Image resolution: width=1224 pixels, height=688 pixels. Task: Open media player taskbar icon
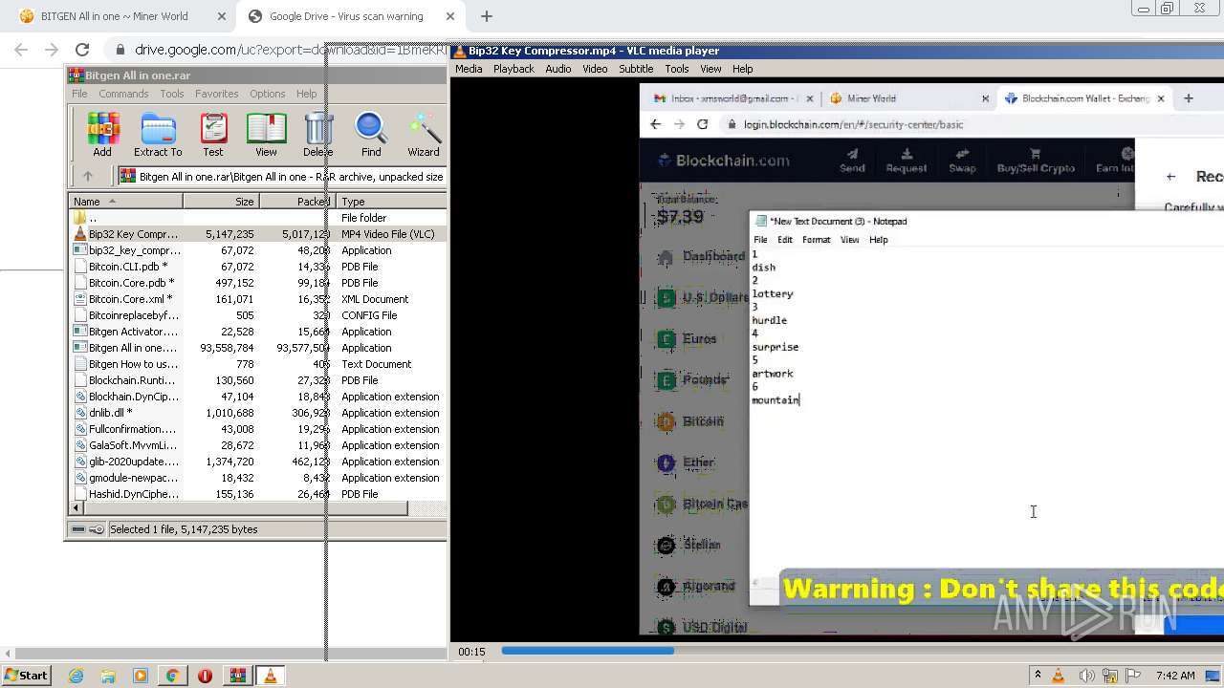(x=141, y=676)
